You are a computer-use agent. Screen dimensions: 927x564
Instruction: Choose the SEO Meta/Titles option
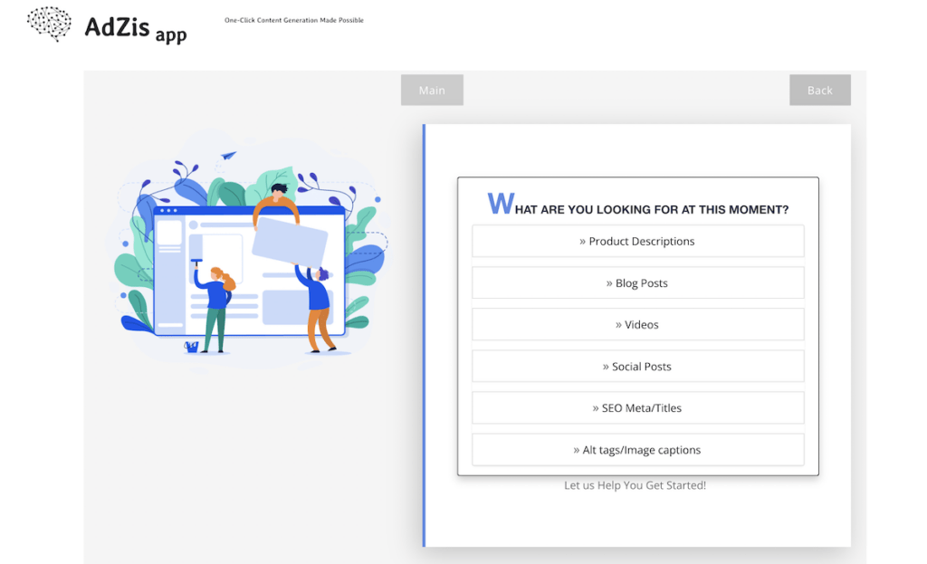pyautogui.click(x=638, y=408)
